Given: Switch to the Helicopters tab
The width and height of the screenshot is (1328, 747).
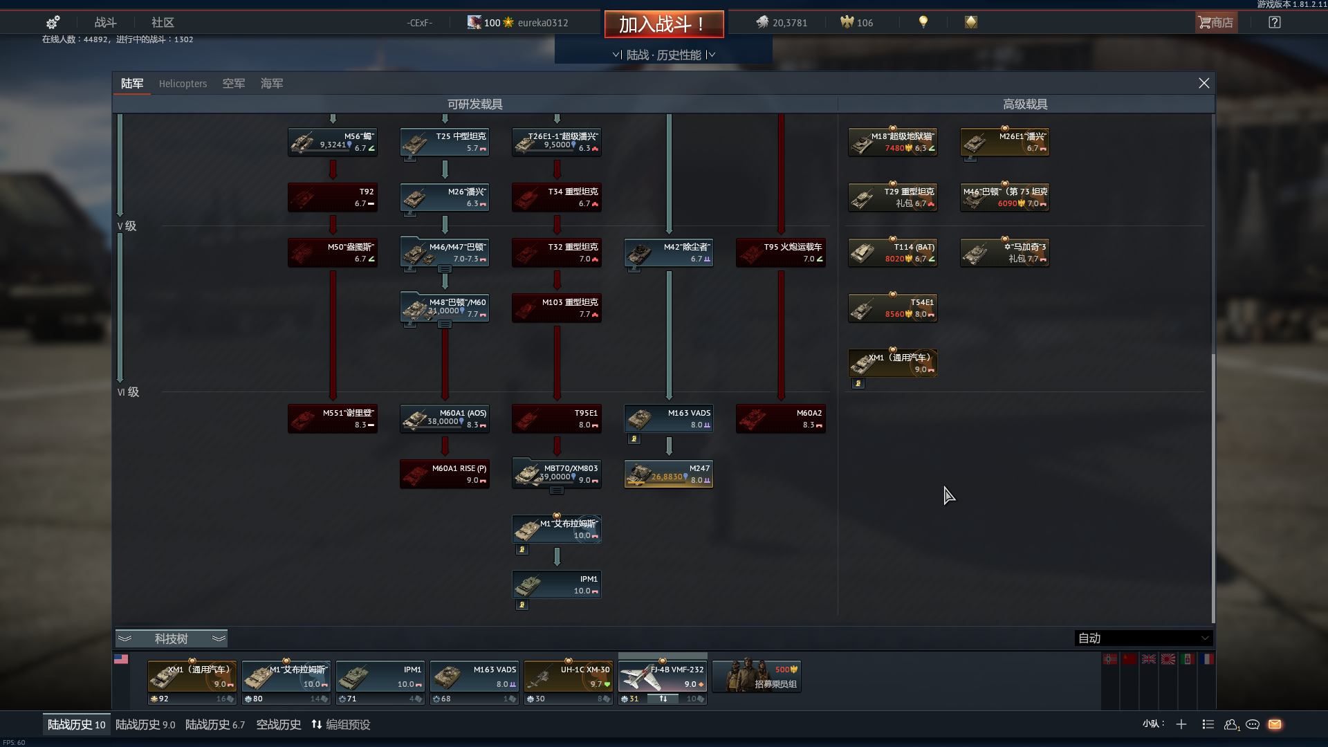Looking at the screenshot, I should tap(183, 84).
